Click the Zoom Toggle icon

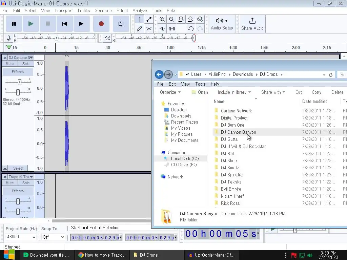(200, 19)
